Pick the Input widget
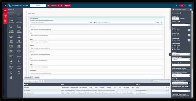196x101 pixels. click(x=11, y=26)
